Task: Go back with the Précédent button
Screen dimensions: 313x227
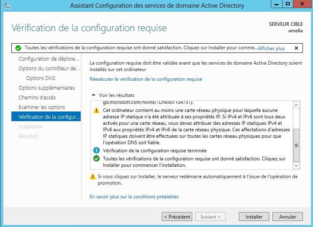Action: (x=177, y=217)
